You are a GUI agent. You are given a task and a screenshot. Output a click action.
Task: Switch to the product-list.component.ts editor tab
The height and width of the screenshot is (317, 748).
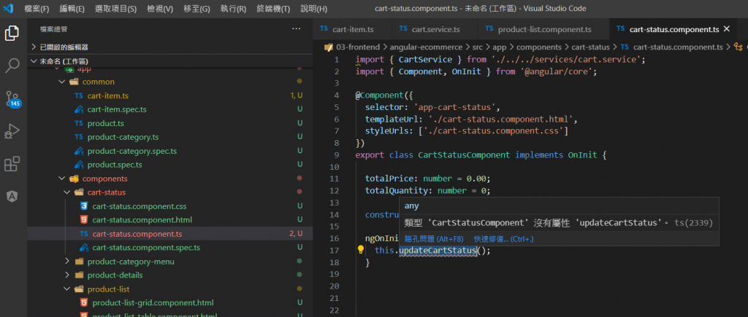tap(543, 29)
